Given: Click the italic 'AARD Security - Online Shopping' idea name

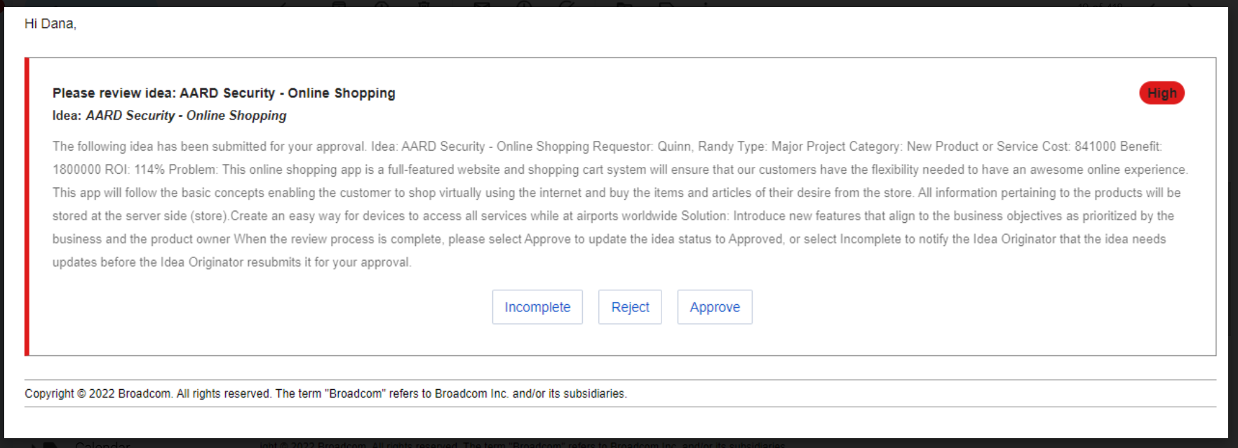Looking at the screenshot, I should point(186,116).
